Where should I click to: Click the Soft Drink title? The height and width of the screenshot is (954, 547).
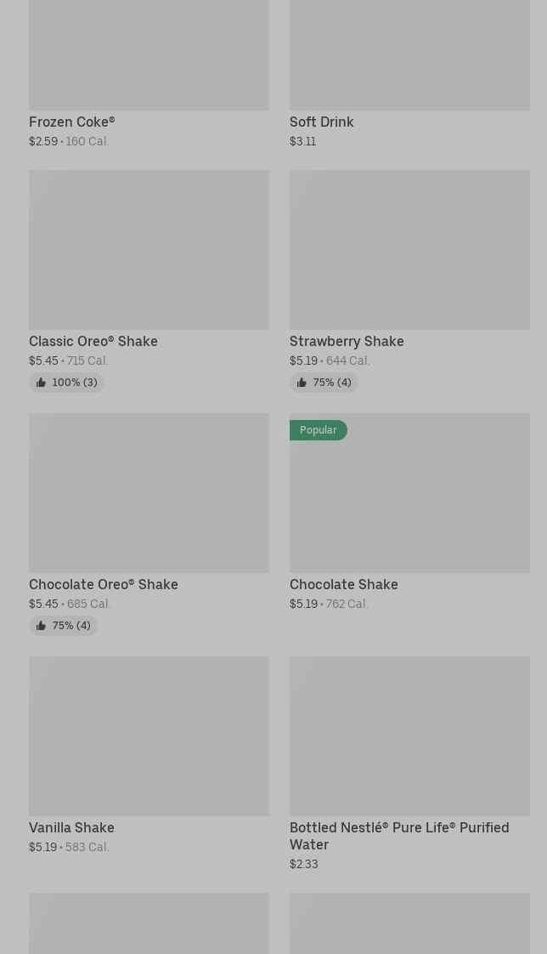[322, 122]
